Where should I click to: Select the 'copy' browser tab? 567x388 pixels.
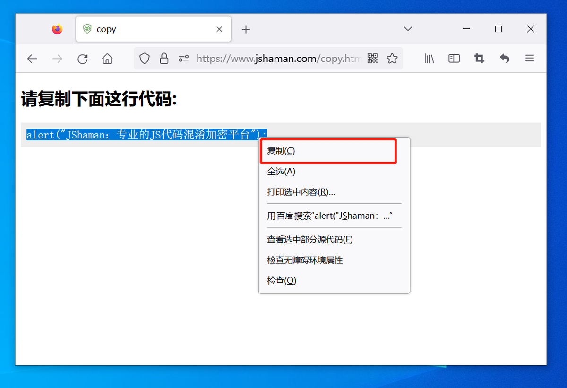pyautogui.click(x=153, y=29)
